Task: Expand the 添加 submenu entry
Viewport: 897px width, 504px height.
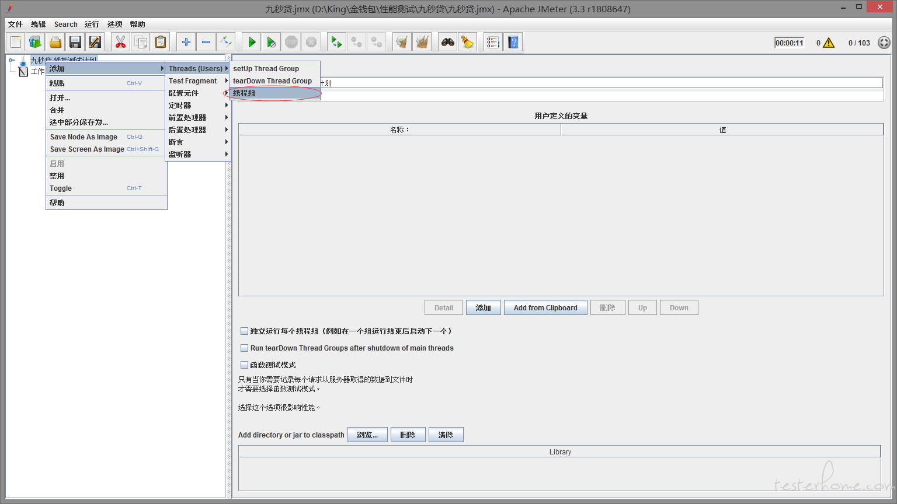Action: coord(106,68)
